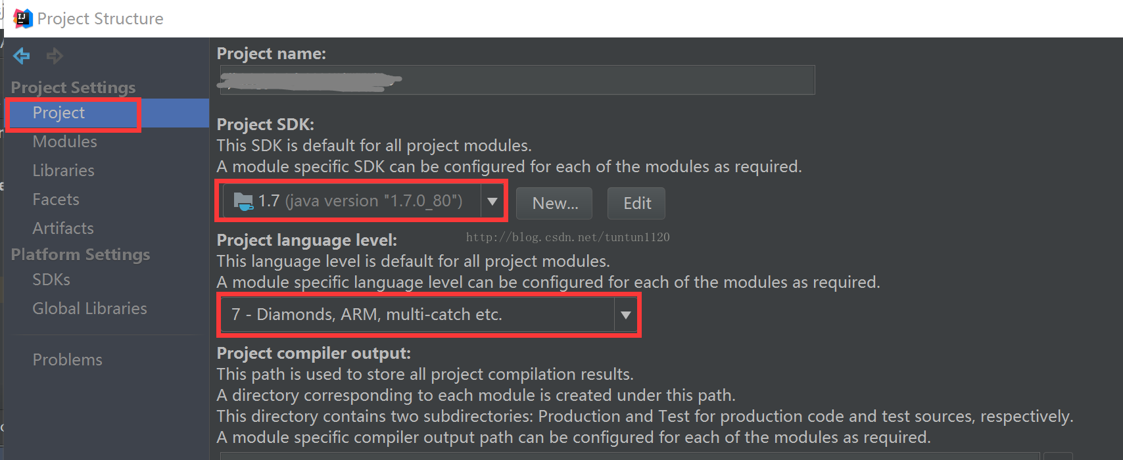The image size is (1123, 460).
Task: Click the SDK folder icon beside 1.7
Action: point(243,201)
